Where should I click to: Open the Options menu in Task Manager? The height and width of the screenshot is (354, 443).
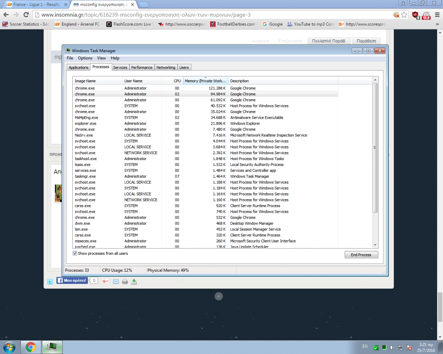[85, 58]
